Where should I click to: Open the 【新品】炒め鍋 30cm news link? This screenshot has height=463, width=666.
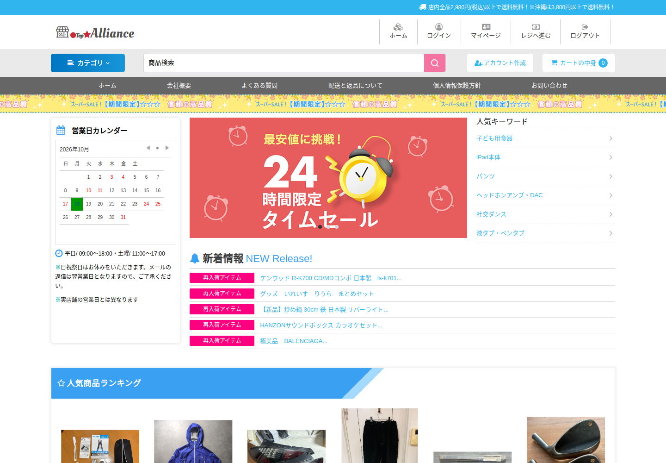click(x=324, y=310)
